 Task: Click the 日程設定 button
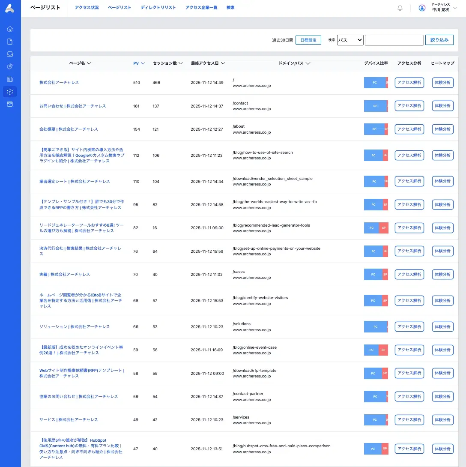[308, 40]
